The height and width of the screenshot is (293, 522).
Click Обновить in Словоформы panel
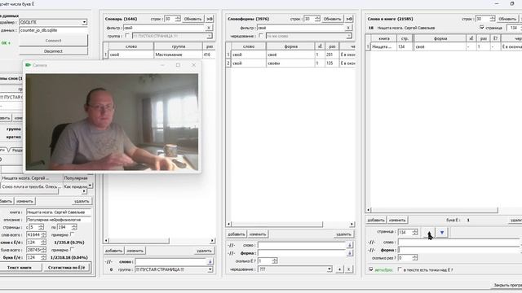(332, 19)
